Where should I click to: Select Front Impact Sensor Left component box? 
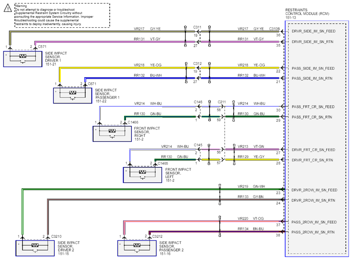[x=142, y=175]
